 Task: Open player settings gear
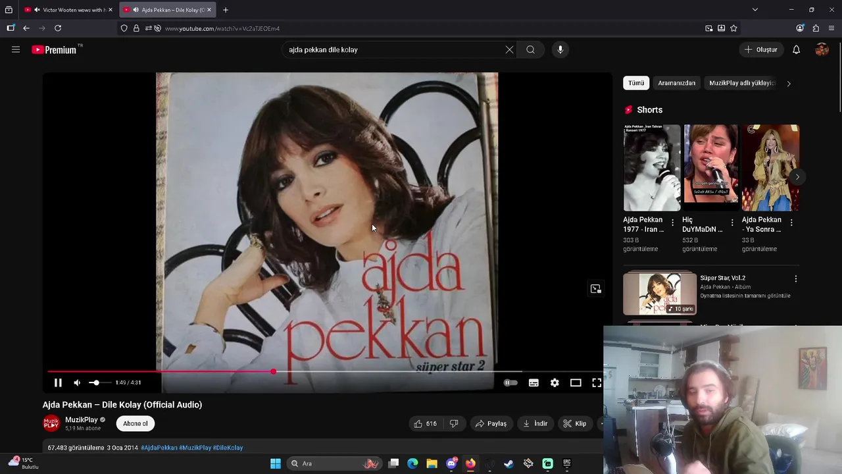pos(555,382)
